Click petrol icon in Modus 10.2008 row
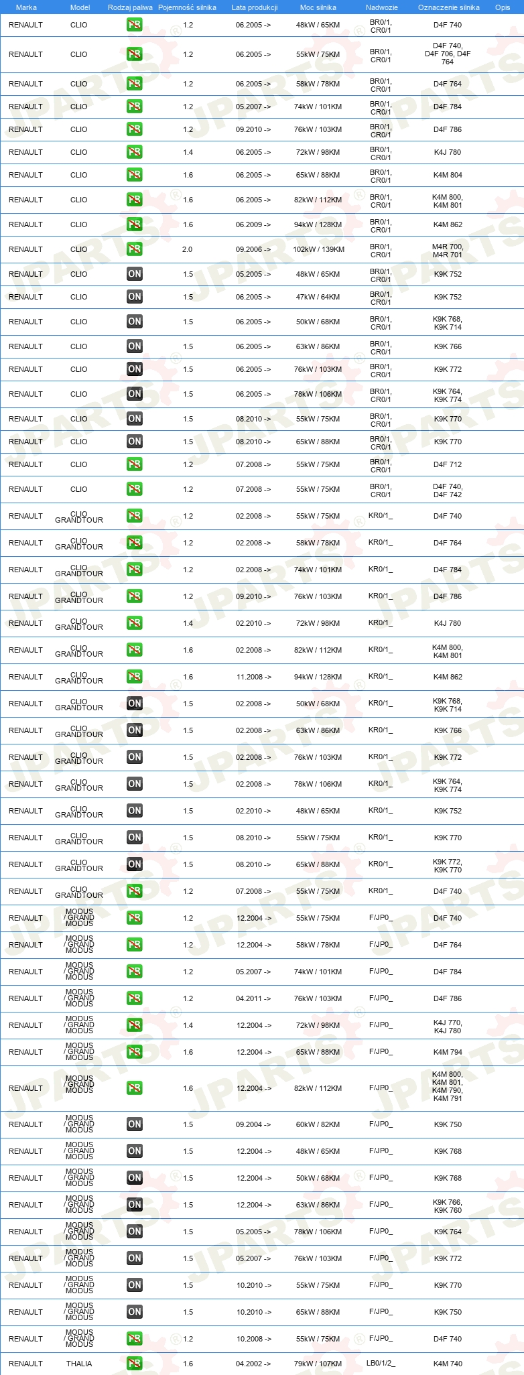Image resolution: width=524 pixels, height=1375 pixels. [135, 1339]
